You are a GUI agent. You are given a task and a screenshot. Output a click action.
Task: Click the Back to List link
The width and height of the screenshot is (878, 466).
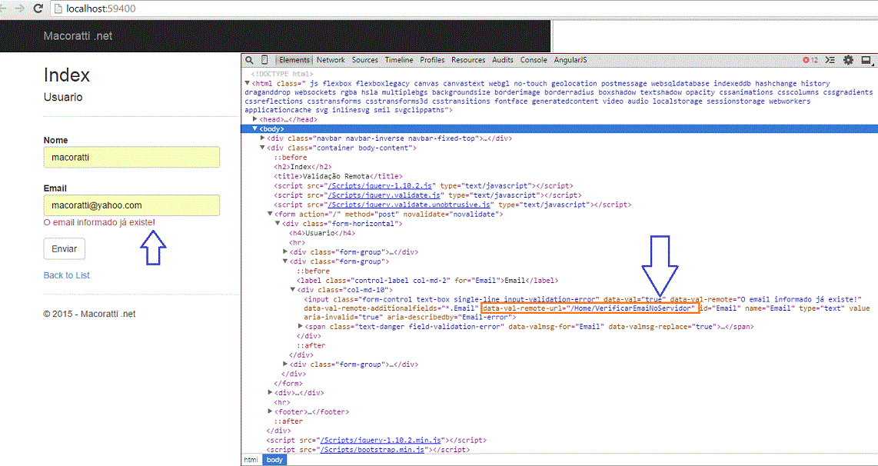pos(67,275)
